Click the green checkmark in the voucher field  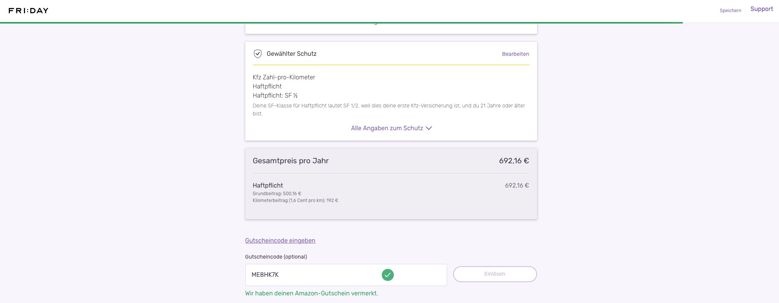coord(387,275)
